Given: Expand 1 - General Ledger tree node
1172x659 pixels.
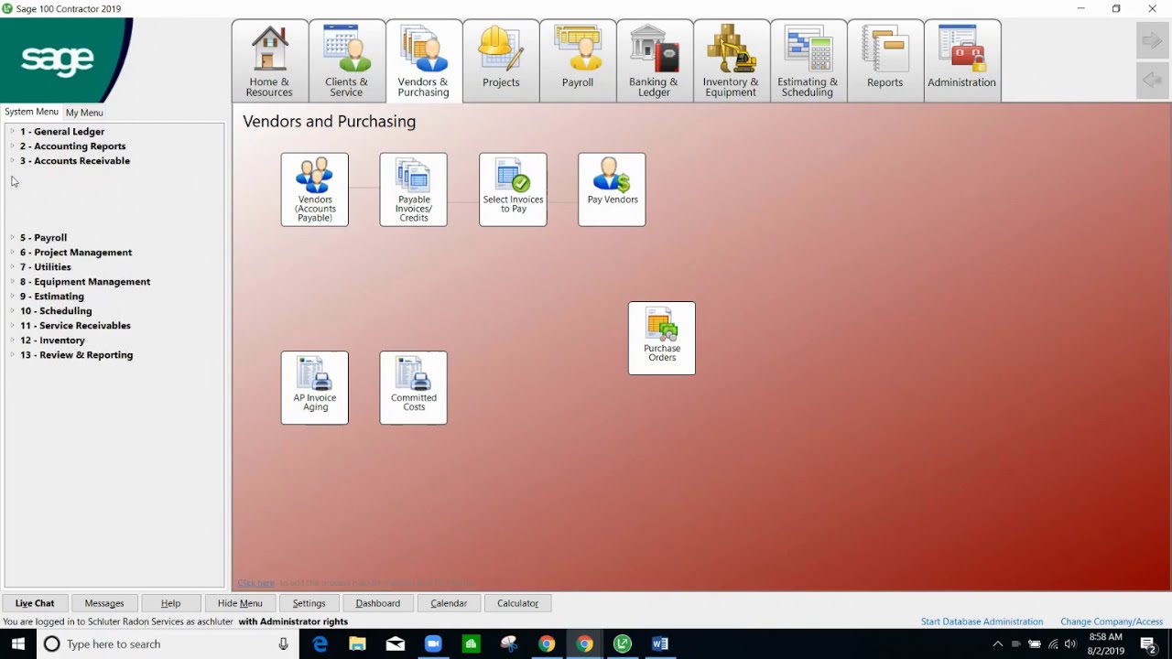Looking at the screenshot, I should (x=13, y=132).
